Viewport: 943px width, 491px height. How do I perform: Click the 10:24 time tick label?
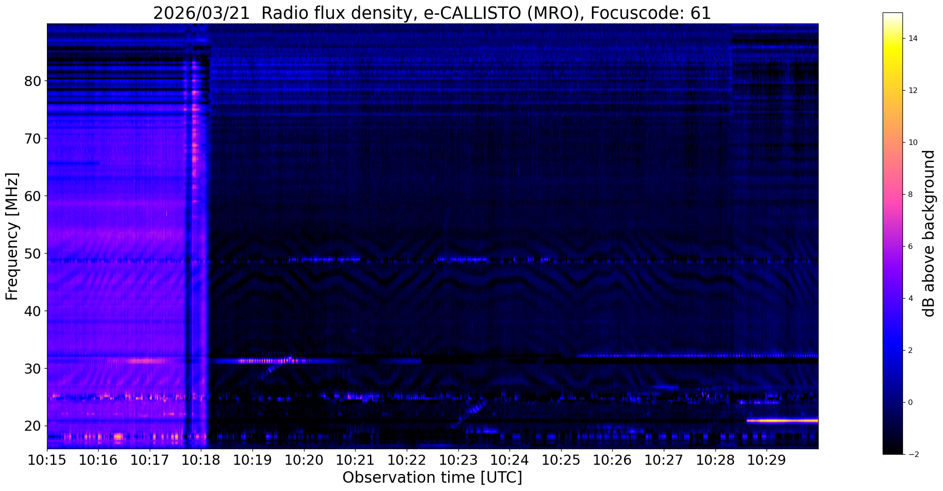point(510,460)
